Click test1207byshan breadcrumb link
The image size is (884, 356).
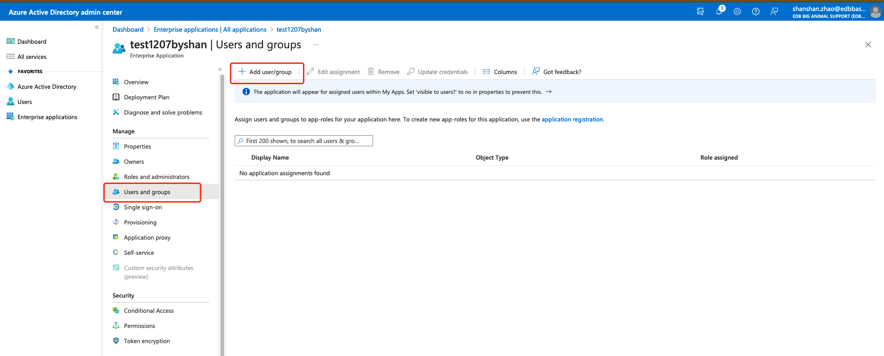click(299, 29)
